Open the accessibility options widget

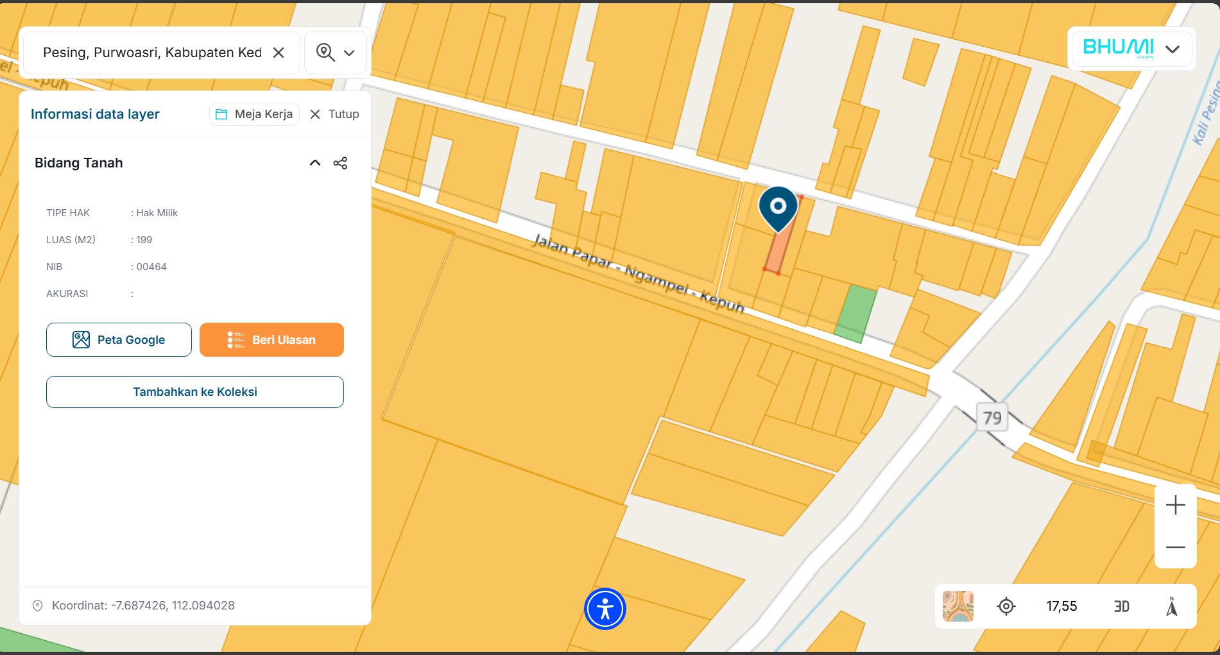[605, 609]
